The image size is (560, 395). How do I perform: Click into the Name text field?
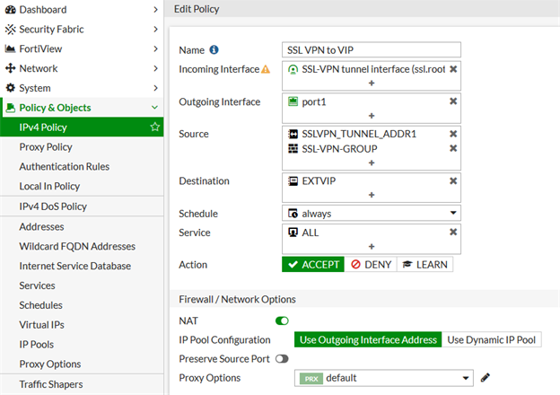372,50
